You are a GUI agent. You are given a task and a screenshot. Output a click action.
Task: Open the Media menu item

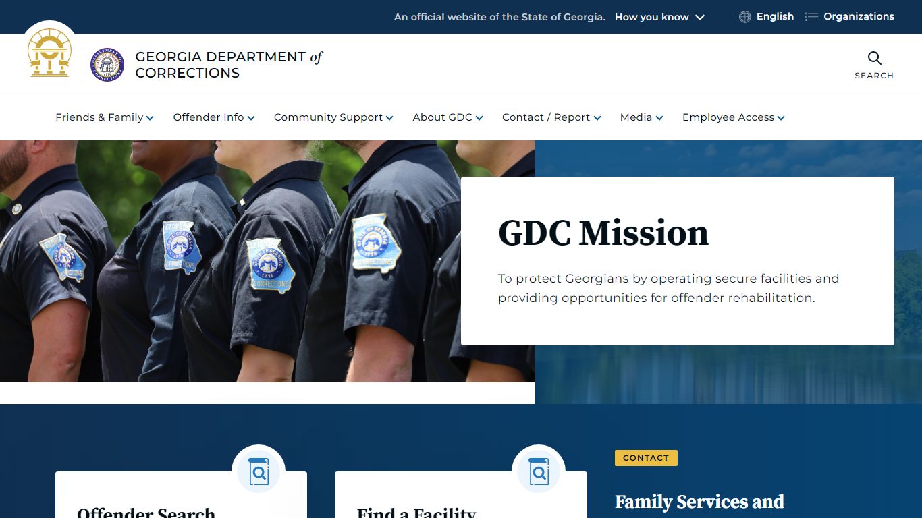coord(640,117)
